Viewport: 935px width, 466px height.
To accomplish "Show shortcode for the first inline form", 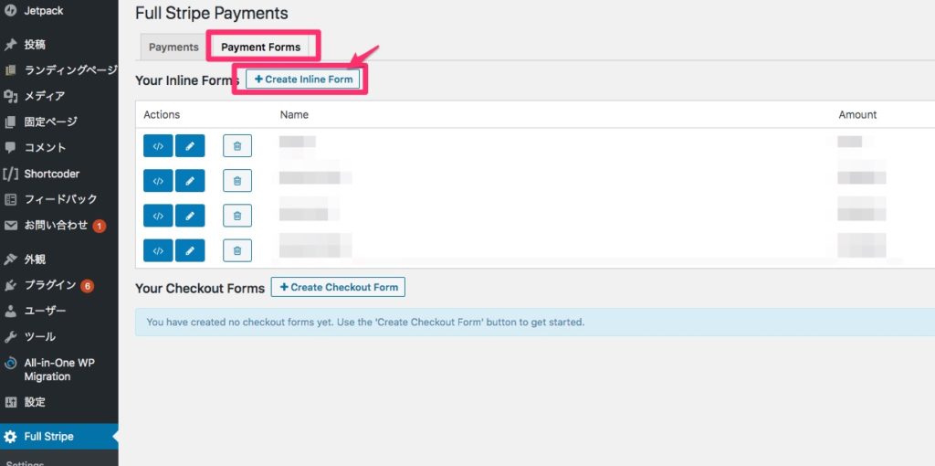I will pos(158,145).
